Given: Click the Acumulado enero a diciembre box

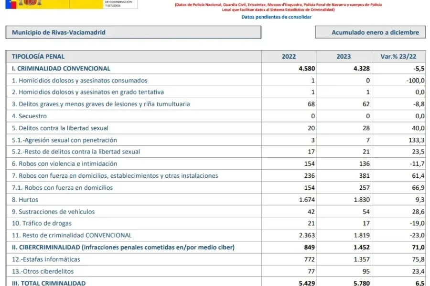Looking at the screenshot, I should [x=370, y=32].
